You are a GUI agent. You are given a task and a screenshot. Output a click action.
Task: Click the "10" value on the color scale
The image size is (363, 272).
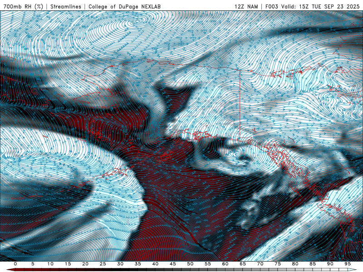coord(50,264)
